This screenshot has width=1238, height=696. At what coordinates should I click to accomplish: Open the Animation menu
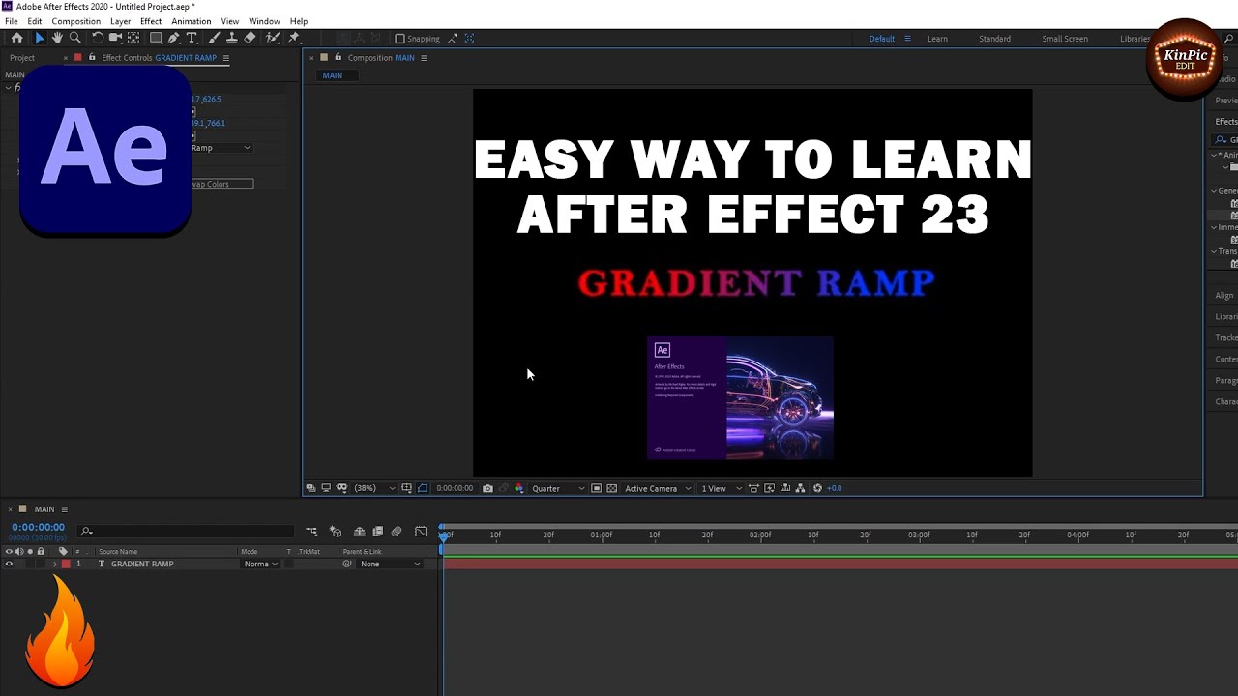click(x=191, y=21)
